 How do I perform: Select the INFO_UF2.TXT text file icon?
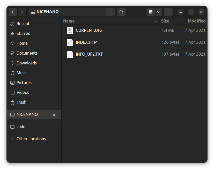(x=70, y=54)
